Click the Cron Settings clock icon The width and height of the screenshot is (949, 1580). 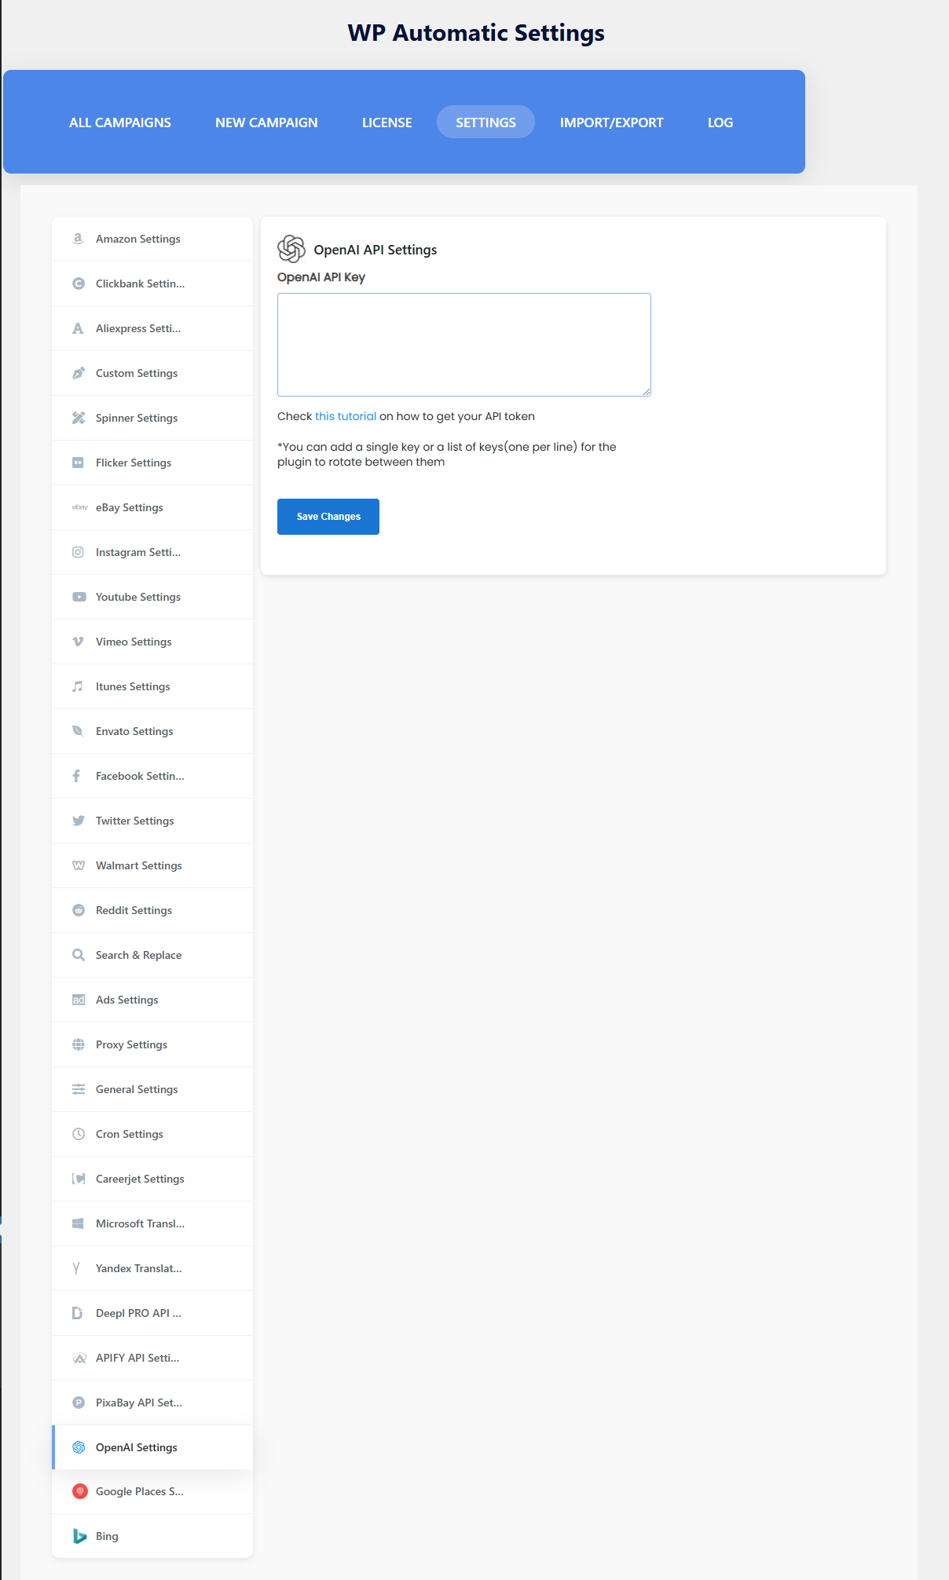[79, 1134]
